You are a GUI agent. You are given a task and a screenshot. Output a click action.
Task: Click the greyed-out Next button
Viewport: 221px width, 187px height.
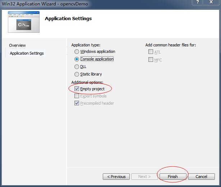click(144, 177)
